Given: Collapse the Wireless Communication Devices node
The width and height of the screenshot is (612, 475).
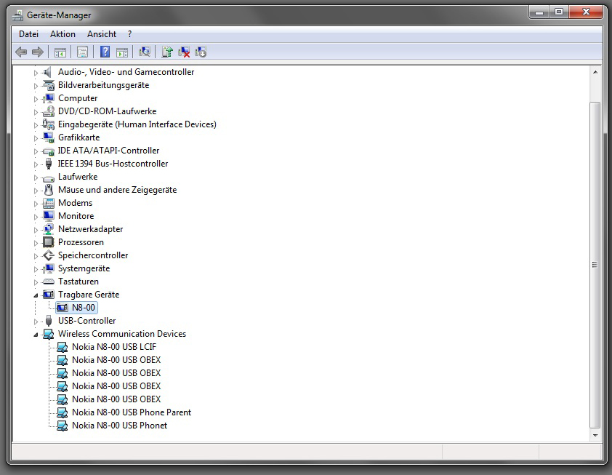Looking at the screenshot, I should 36,335.
